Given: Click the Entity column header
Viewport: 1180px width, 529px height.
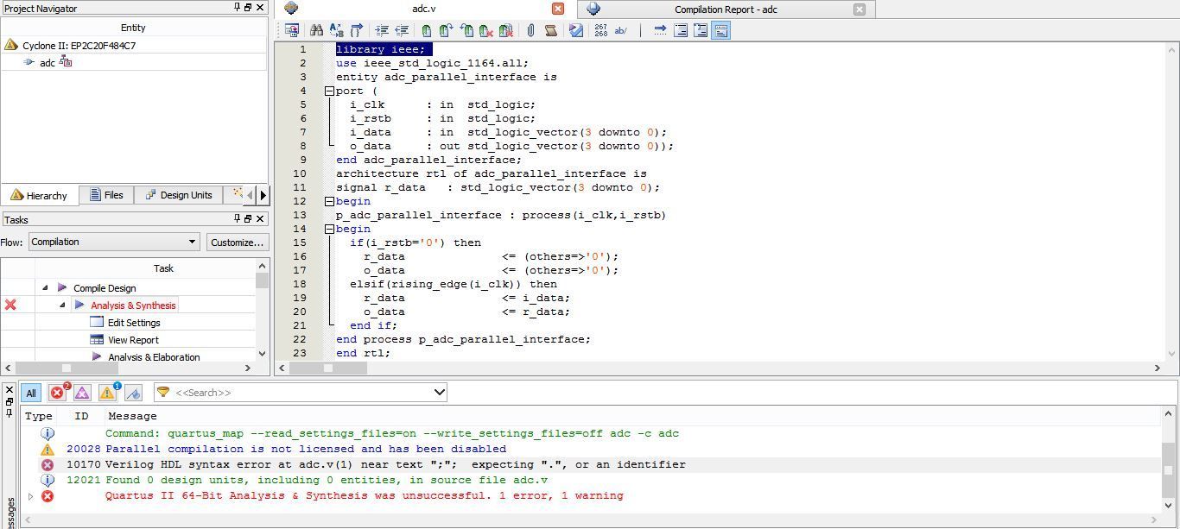Looking at the screenshot, I should (133, 28).
